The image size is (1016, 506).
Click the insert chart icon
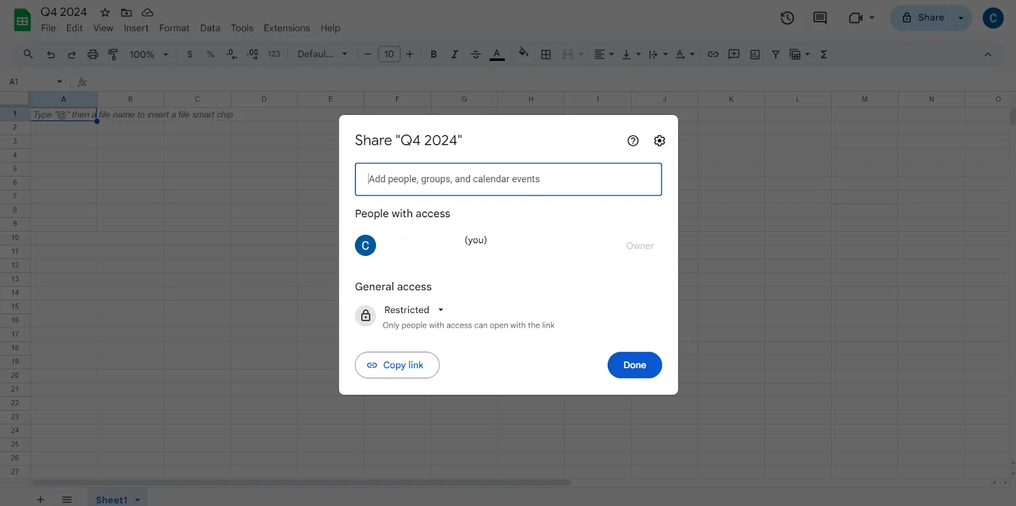pyautogui.click(x=755, y=55)
